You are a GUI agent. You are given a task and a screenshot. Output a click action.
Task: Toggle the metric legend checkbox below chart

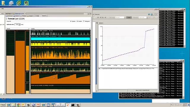point(99,69)
